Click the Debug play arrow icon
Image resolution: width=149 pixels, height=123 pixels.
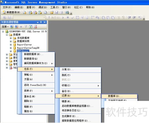click(x=63, y=18)
